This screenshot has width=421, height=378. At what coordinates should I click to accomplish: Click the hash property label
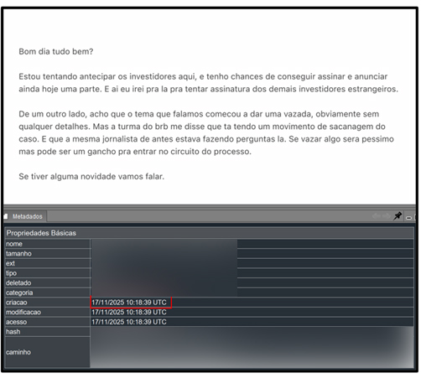[x=13, y=332]
